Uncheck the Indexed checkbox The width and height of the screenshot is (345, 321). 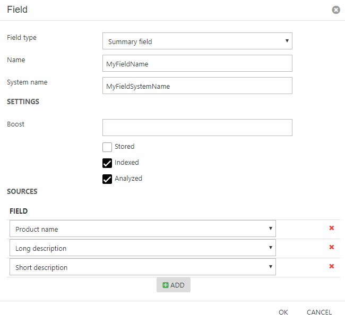click(107, 163)
